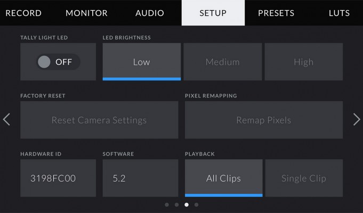Image resolution: width=363 pixels, height=213 pixels.
Task: Set LED brightness to Medium
Action: click(223, 62)
